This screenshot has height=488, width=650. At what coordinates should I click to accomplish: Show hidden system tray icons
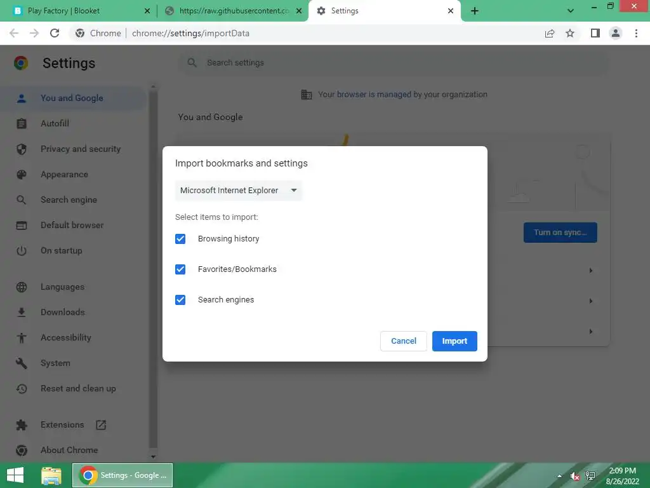click(560, 476)
